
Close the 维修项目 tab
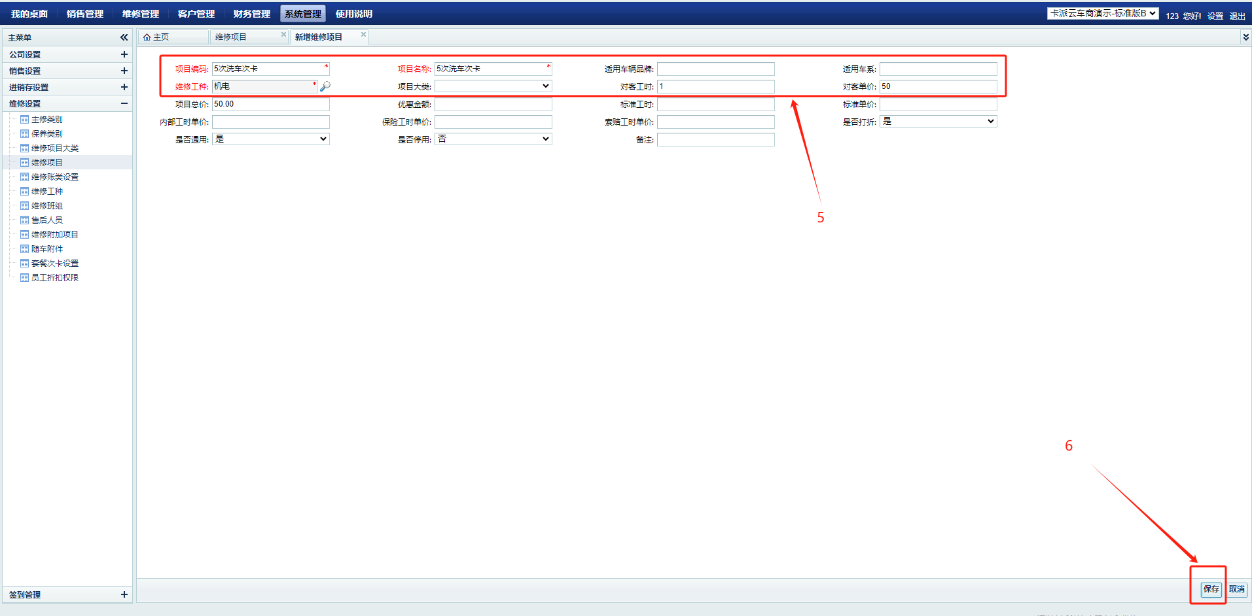tap(283, 35)
